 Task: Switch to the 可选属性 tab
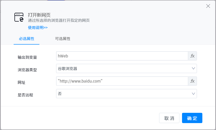(x=63, y=39)
